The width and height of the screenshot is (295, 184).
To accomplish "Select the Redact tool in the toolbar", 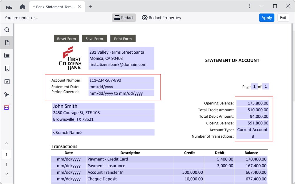I will 124,18.
